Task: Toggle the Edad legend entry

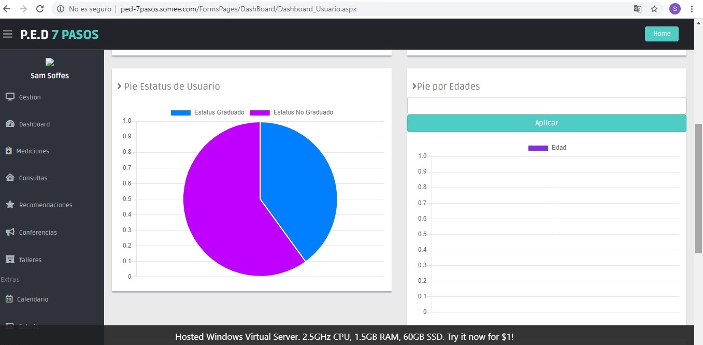Action: coord(547,148)
